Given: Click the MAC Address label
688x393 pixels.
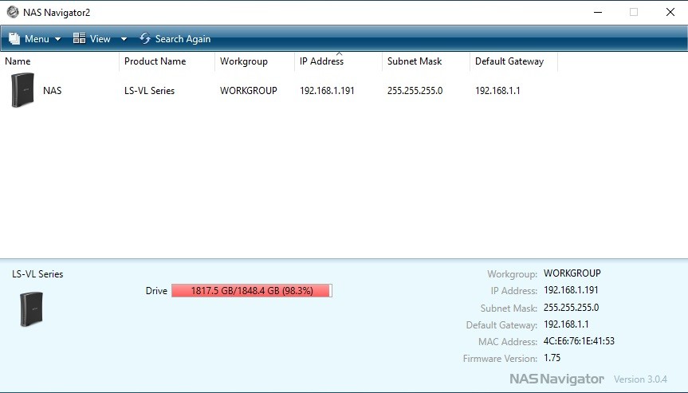Looking at the screenshot, I should point(508,342).
